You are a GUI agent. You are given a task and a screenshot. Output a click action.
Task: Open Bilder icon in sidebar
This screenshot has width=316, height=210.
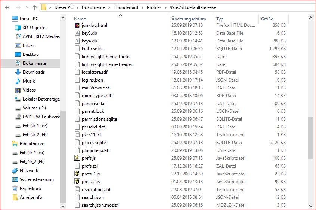point(18,45)
